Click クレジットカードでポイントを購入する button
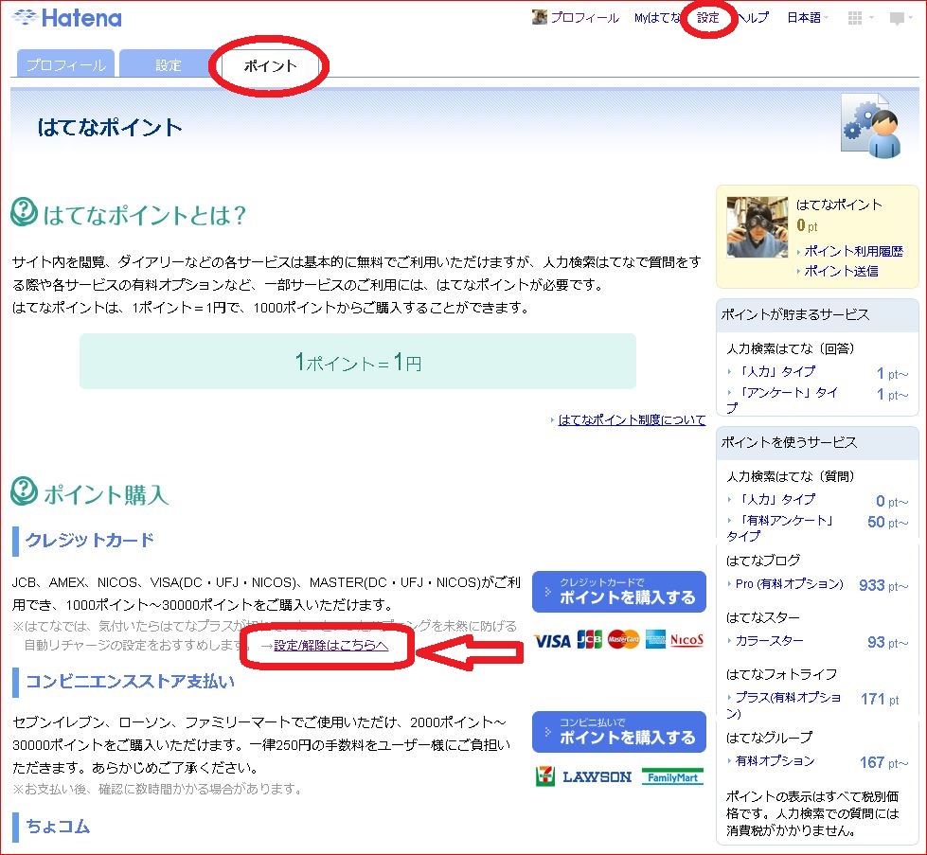The image size is (927, 855). pyautogui.click(x=619, y=591)
